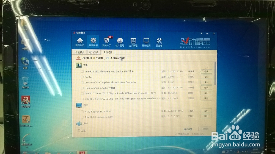This screenshot has height=154, width=275.
Task: Open the Lenovo desktop icon
Action: (x=25, y=25)
